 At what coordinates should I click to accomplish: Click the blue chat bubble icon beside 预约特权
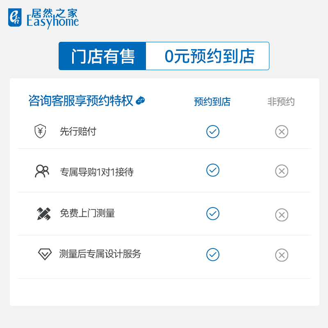(x=140, y=100)
